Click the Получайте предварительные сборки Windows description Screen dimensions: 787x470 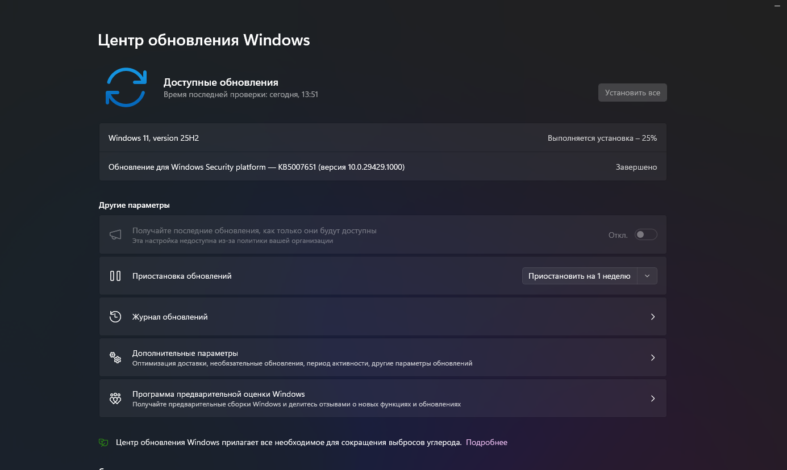[297, 404]
